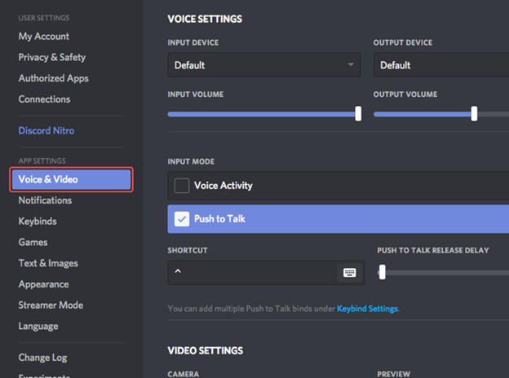Enable the Voice Activity checkbox
Screen dimensions: 509x378
pyautogui.click(x=181, y=186)
